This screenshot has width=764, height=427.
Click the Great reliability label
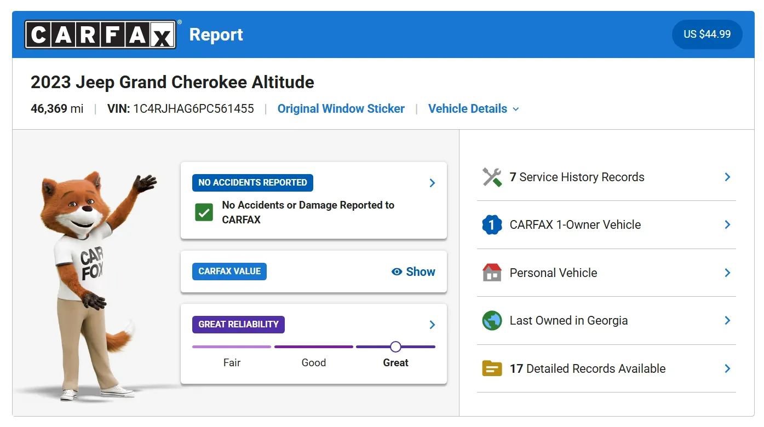point(396,362)
